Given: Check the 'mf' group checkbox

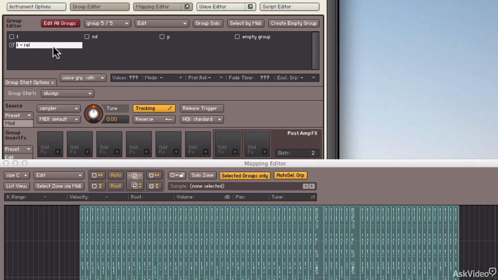Looking at the screenshot, I should pos(87,37).
